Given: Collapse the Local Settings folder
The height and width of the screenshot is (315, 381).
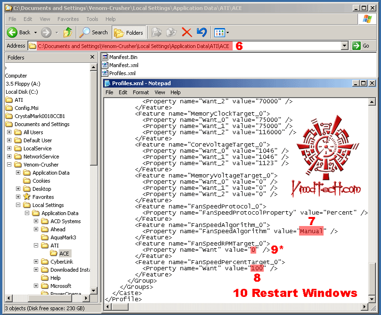Looking at the screenshot, I should 18,205.
